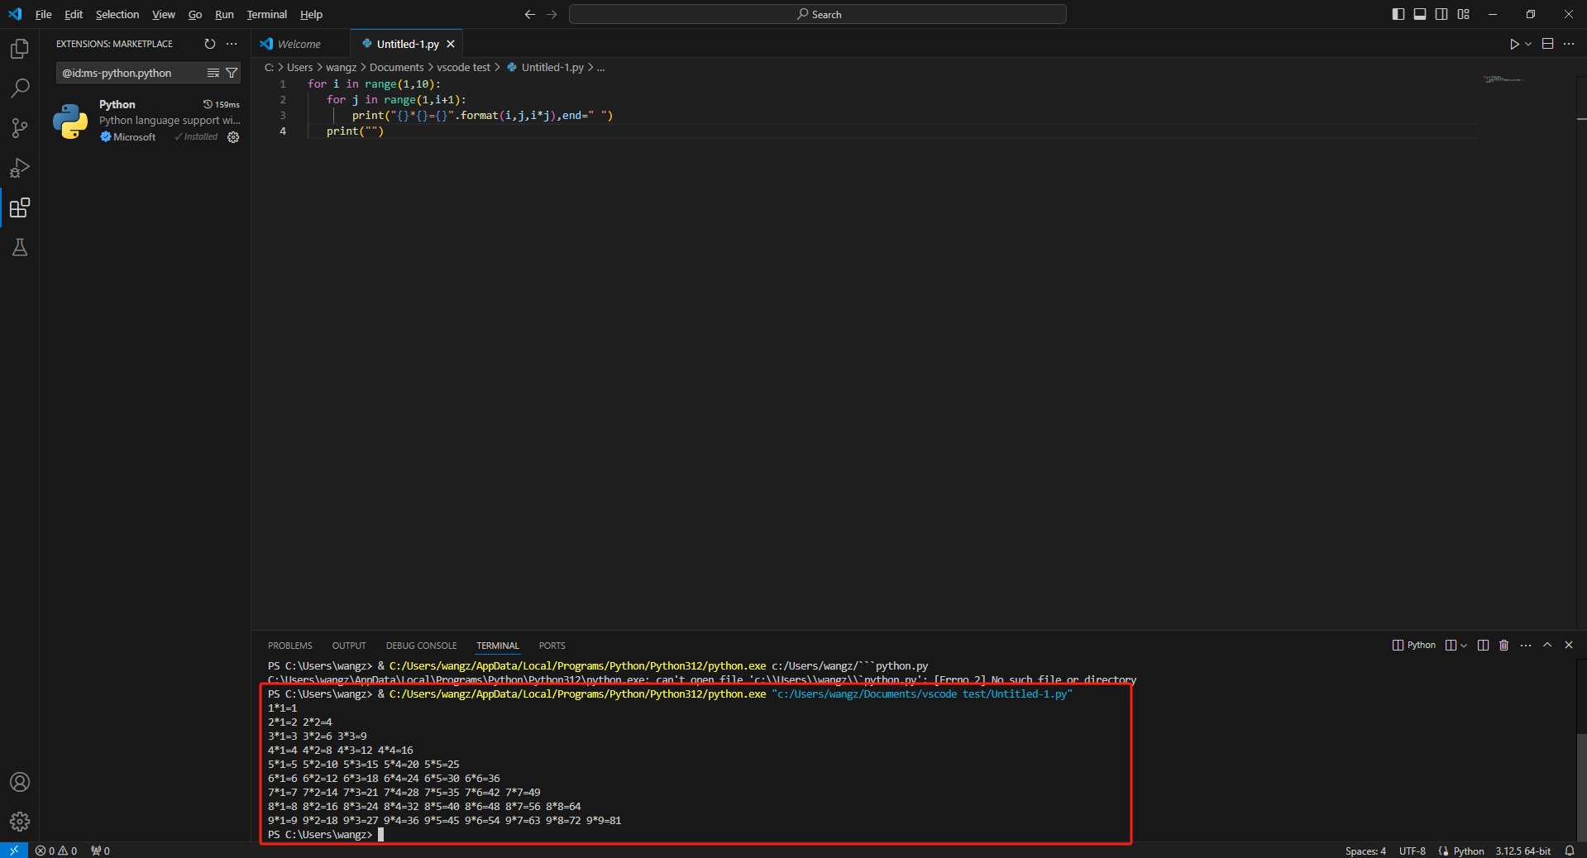Click Documents in the breadcrumb path
The height and width of the screenshot is (858, 1587).
[396, 68]
